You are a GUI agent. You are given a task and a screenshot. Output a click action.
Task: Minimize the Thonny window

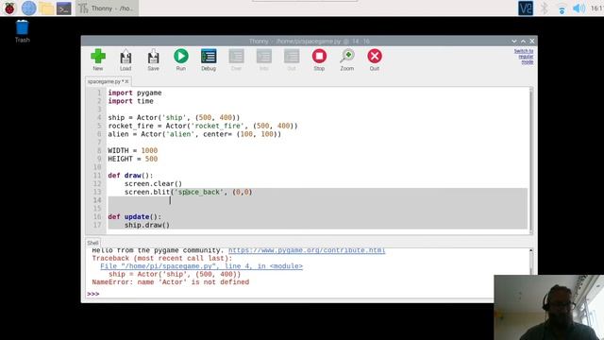click(514, 41)
